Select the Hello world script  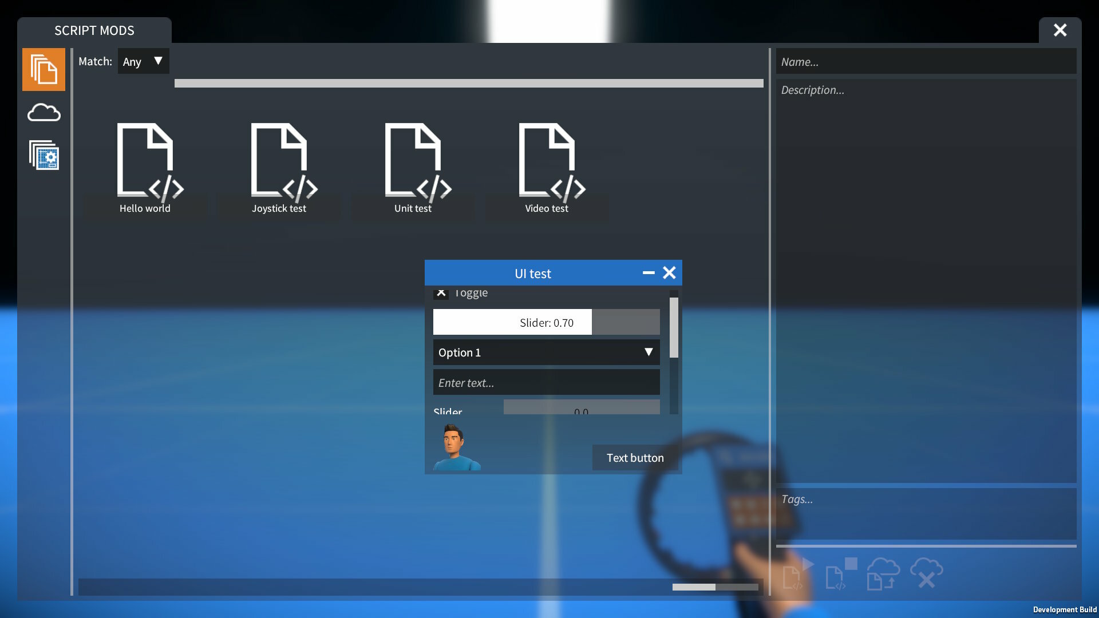(x=145, y=169)
